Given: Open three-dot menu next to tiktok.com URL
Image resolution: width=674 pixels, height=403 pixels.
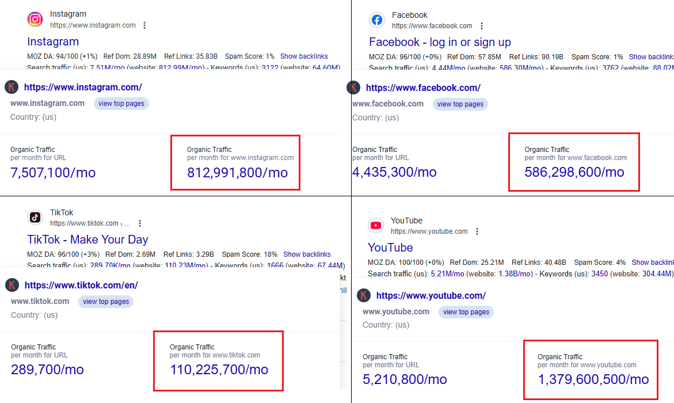Looking at the screenshot, I should click(140, 223).
